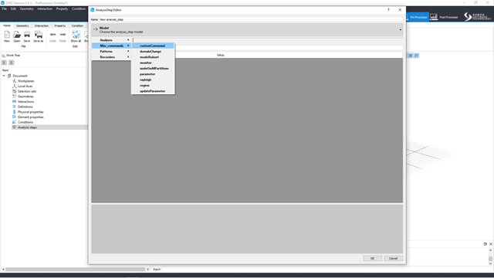Choose updateParameter from the submenu
Viewport: 494px width, 278px height.
153,91
